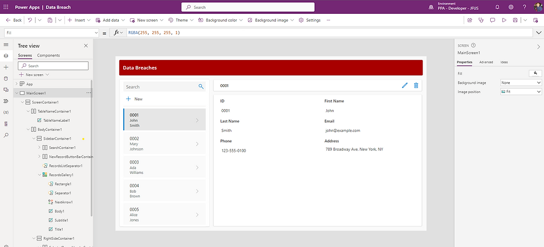Open the app launcher waffle icon

coord(6,7)
